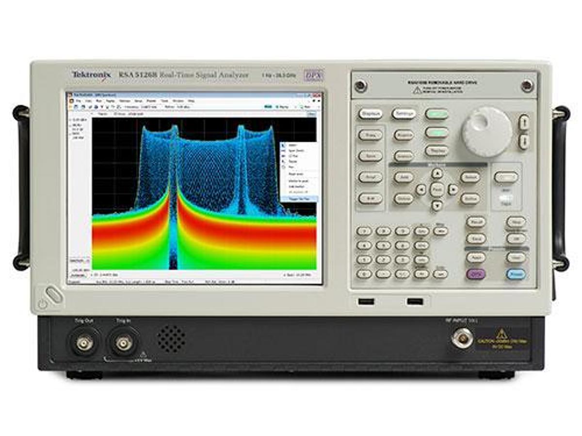Push the Freq key
Screen dimensions: 582x436
pos(371,135)
